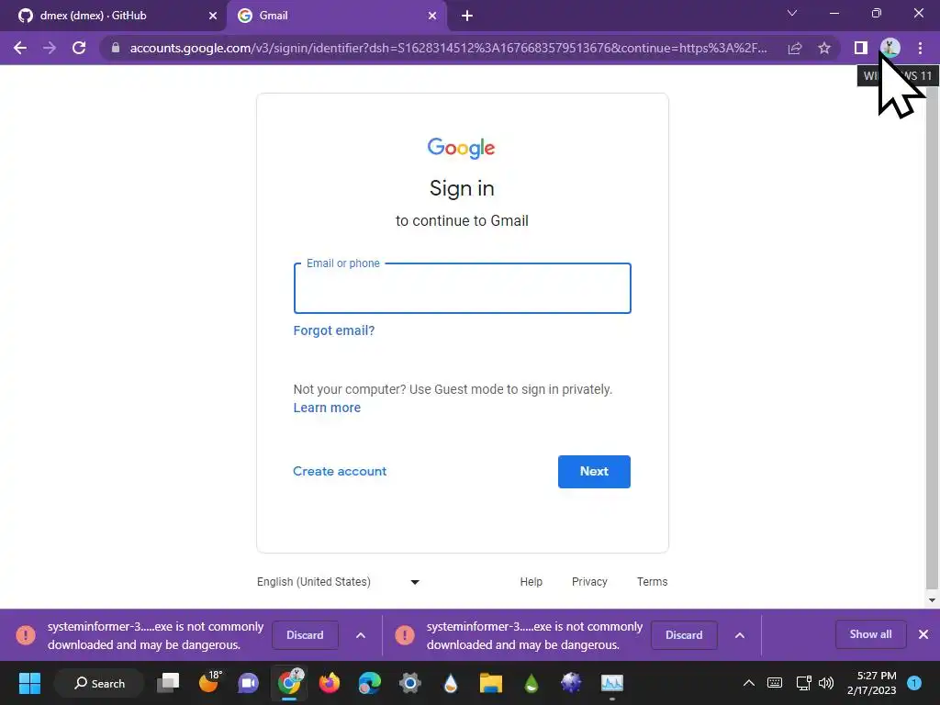Close the downloads bar
940x705 pixels.
[923, 634]
